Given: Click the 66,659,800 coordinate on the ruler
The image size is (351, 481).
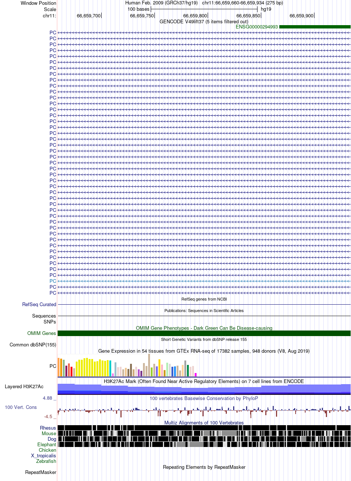Looking at the screenshot, I should click(195, 16).
